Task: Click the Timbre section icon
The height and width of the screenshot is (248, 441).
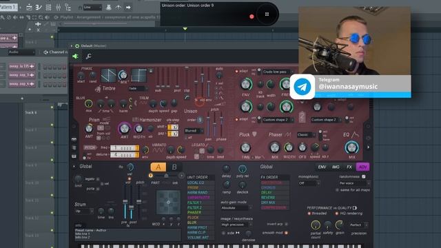Action: (x=98, y=89)
